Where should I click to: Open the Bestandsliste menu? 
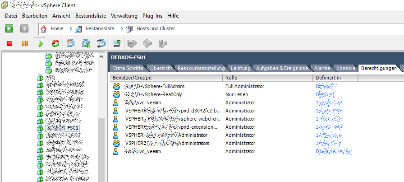point(91,16)
